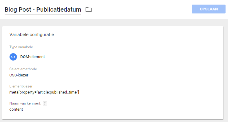Click the Type variabele label
Viewport: 228px width, 122px height.
click(21, 47)
